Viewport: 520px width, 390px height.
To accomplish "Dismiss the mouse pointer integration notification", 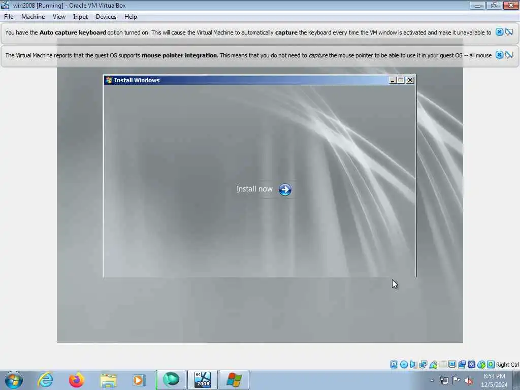I will pyautogui.click(x=499, y=55).
